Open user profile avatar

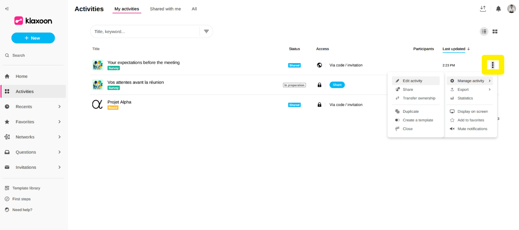click(x=511, y=9)
